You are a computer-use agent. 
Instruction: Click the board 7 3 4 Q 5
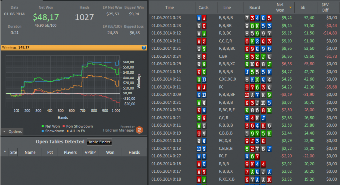tap(258, 18)
